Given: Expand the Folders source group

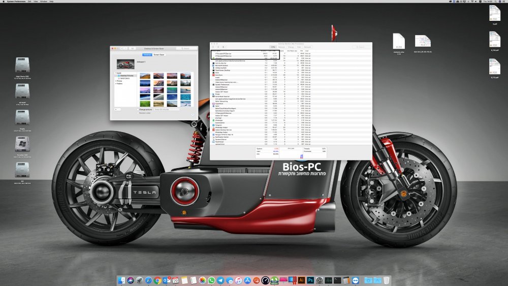Looking at the screenshot, I should pyautogui.click(x=116, y=84).
